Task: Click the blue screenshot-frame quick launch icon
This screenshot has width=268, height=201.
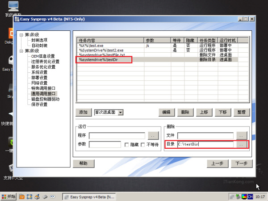Action: pos(29,197)
